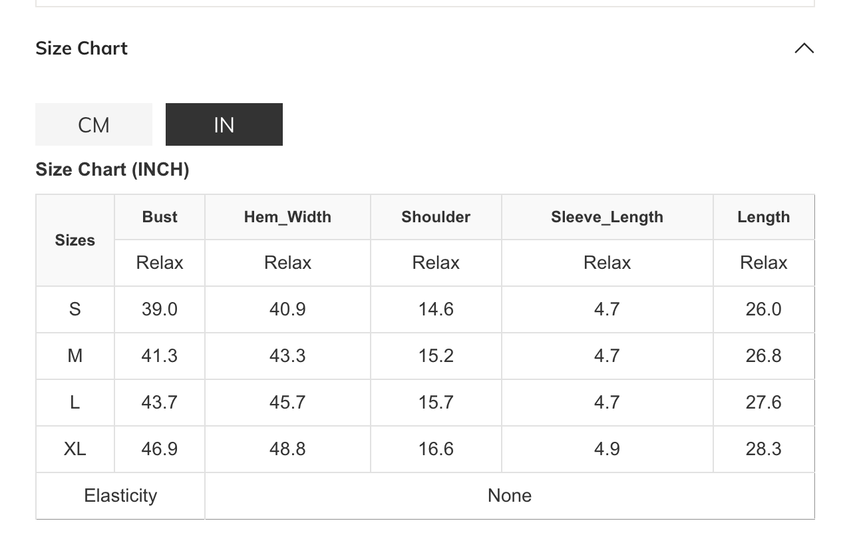Click the Sleeve_Length column header
The height and width of the screenshot is (547, 853).
pos(607,217)
